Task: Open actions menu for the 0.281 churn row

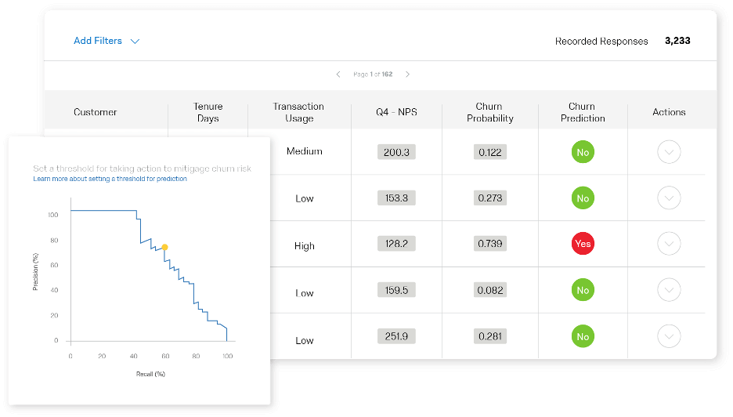Action: [x=669, y=336]
